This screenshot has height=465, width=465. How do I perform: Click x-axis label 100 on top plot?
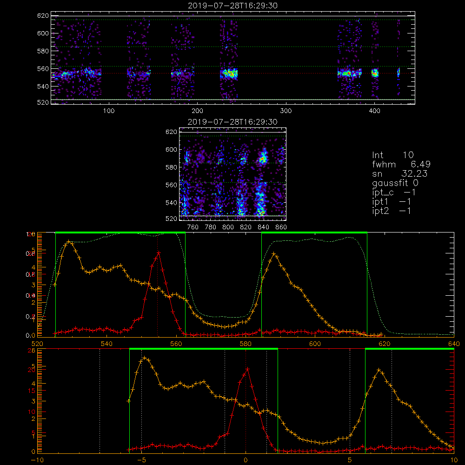click(x=109, y=111)
